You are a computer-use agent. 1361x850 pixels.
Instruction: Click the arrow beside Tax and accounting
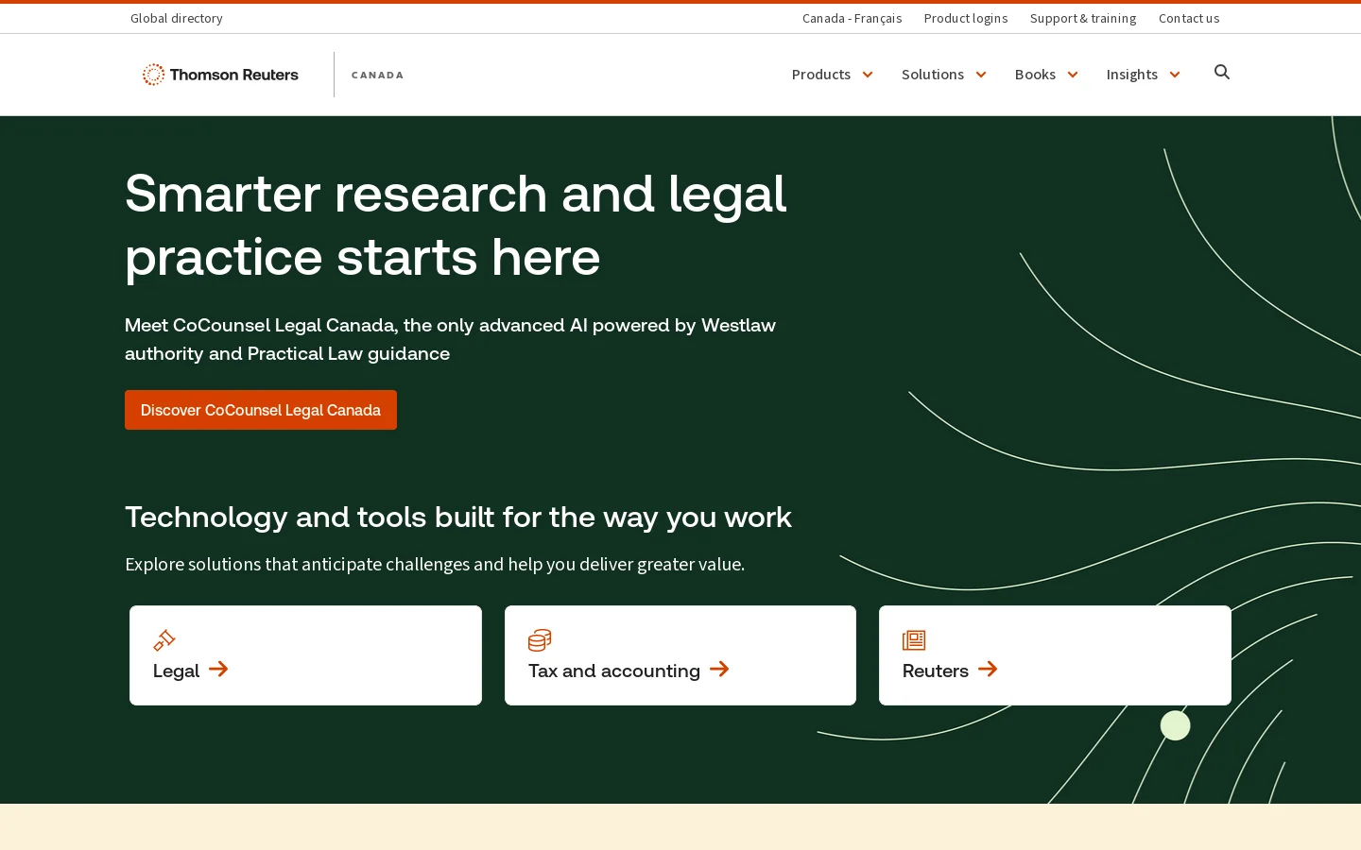[719, 670]
